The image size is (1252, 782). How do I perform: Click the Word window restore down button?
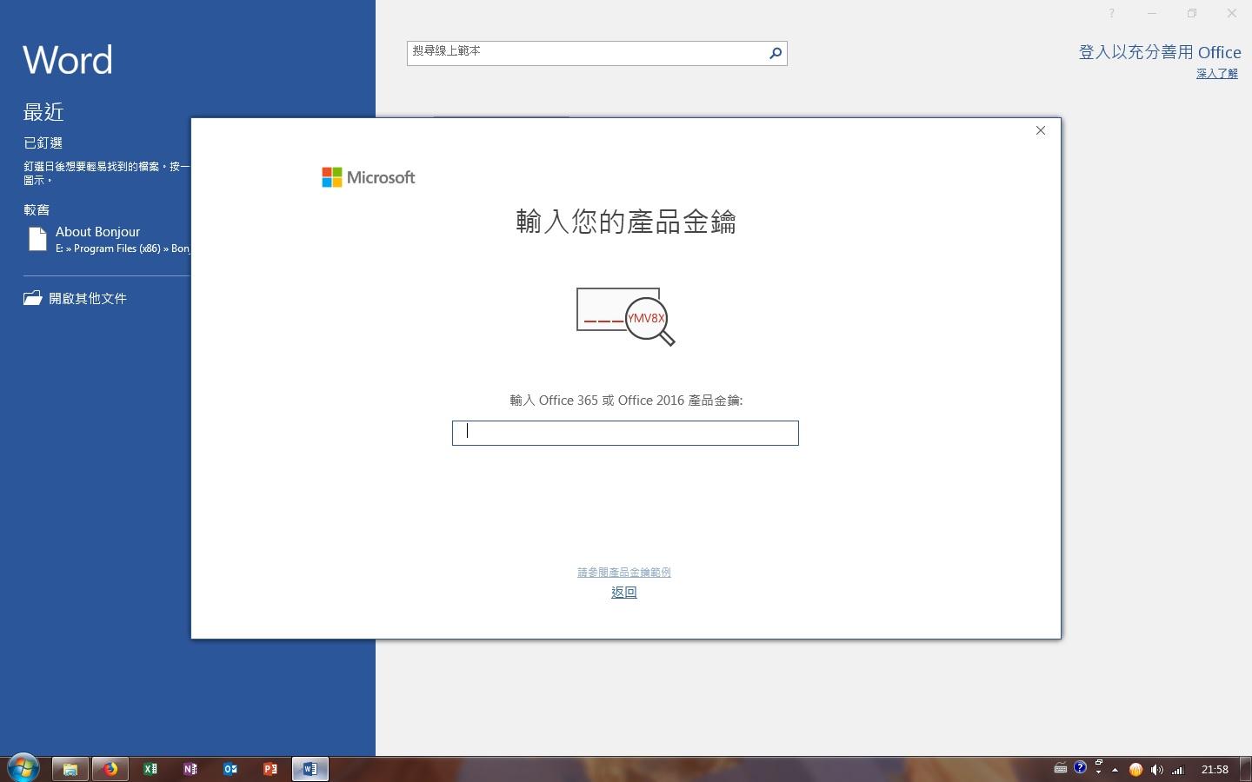click(x=1192, y=13)
